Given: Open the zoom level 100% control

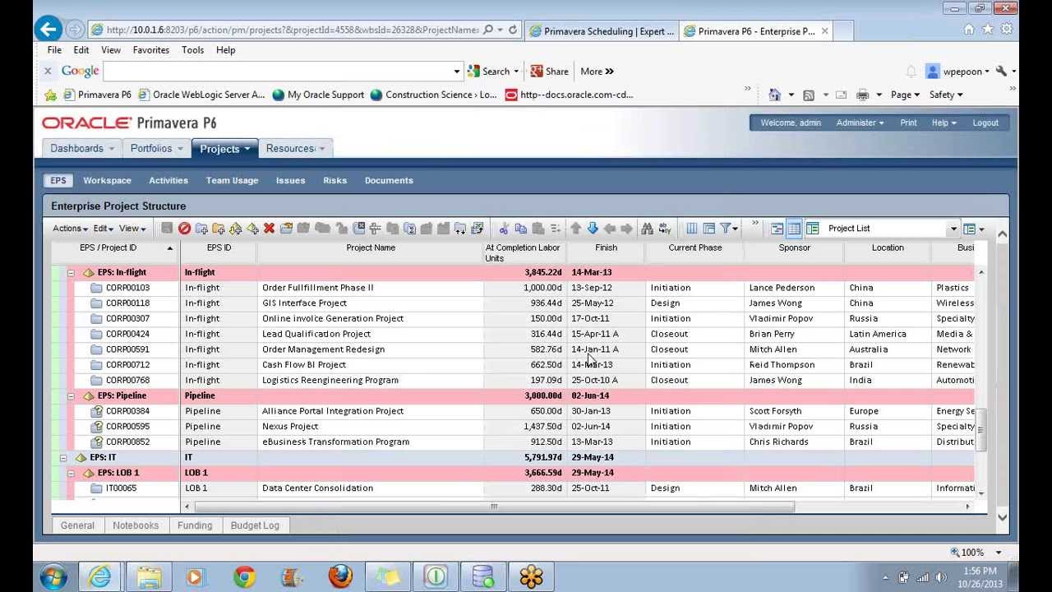Looking at the screenshot, I should click(976, 553).
